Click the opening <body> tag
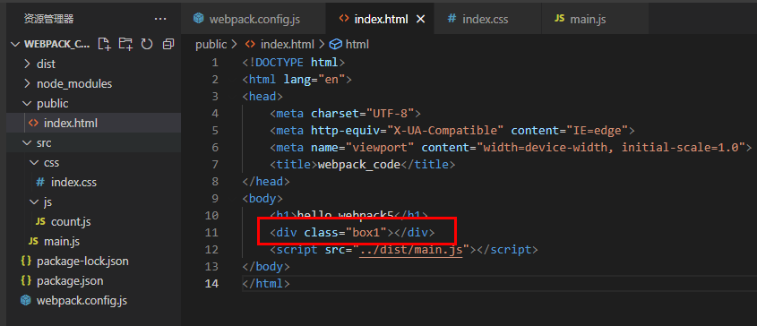The height and width of the screenshot is (326, 757). (262, 199)
